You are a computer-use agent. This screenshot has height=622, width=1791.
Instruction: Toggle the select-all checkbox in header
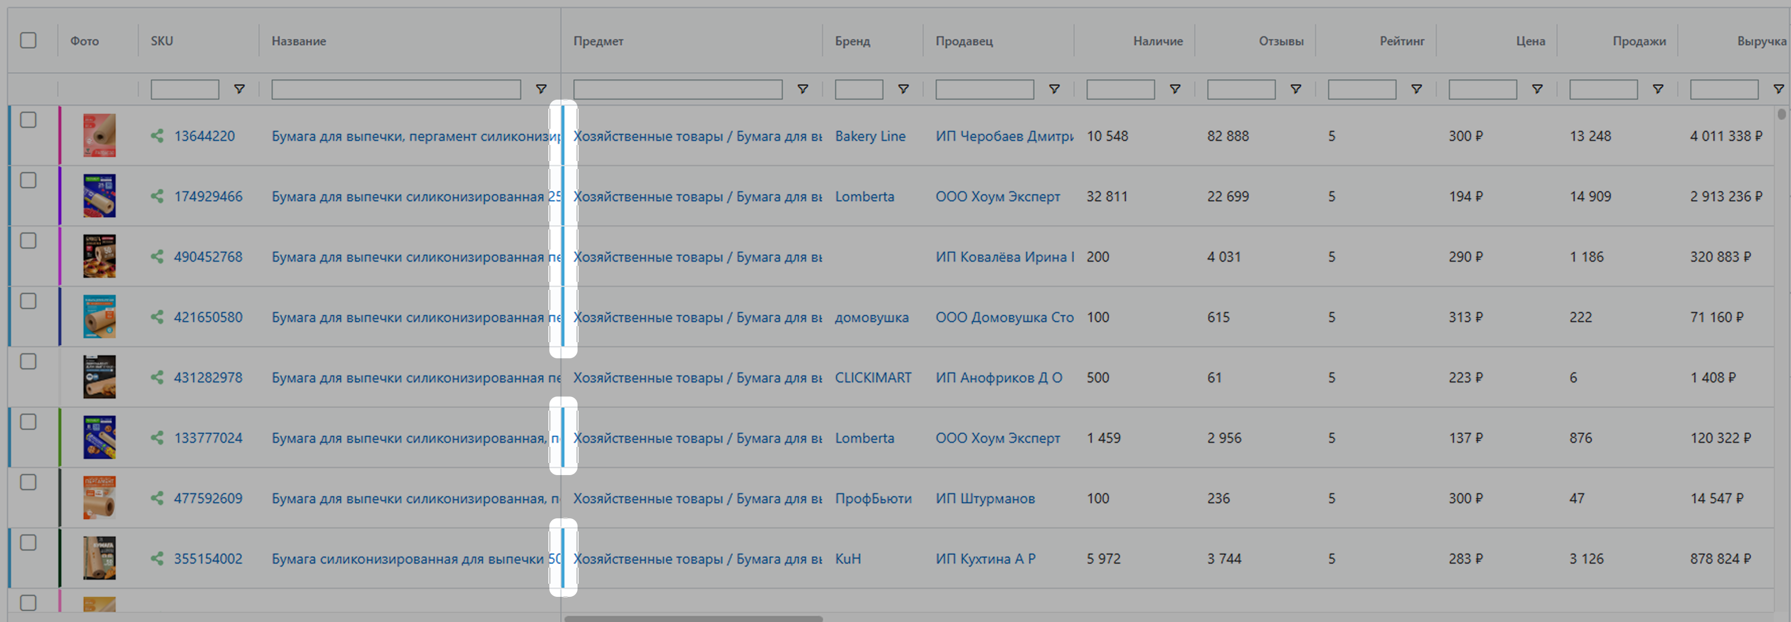(x=28, y=40)
